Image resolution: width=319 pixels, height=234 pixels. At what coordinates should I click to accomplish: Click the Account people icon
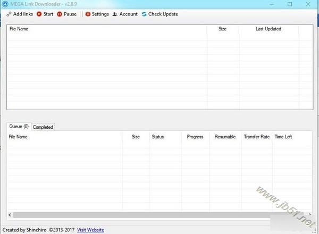115,14
